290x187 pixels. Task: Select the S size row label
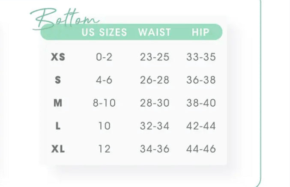point(58,80)
